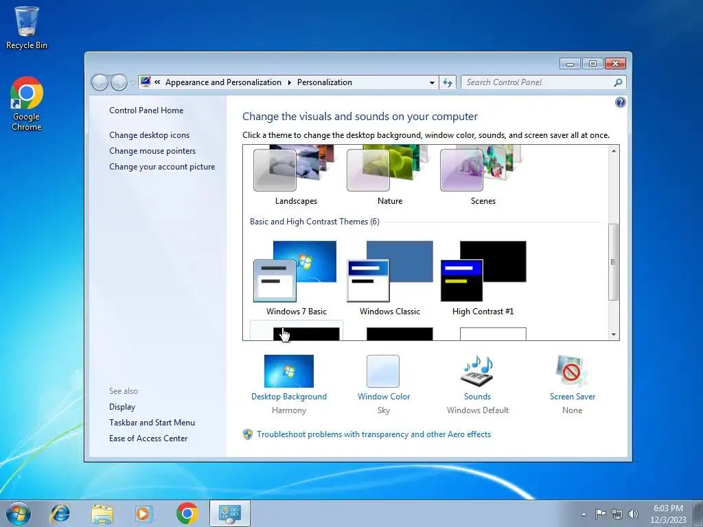Viewport: 703px width, 527px height.
Task: Click the Screen Saver text link
Action: pyautogui.click(x=573, y=397)
